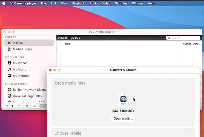This screenshot has width=204, height=137.
Task: Click the Media Library sidebar icon
Action: tap(10, 49)
